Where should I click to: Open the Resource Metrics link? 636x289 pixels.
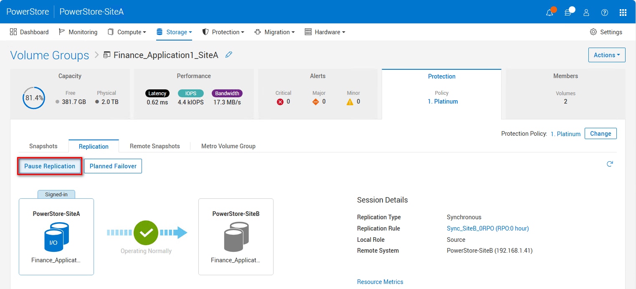coord(380,282)
